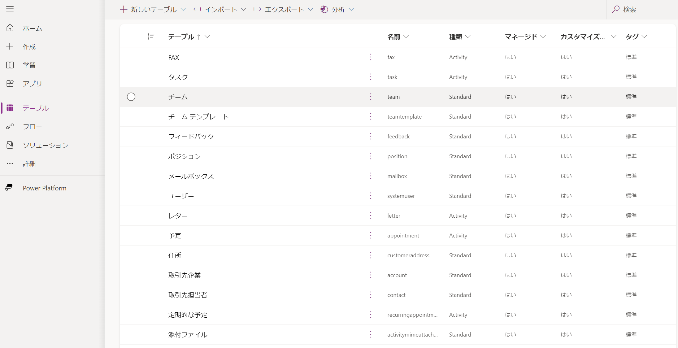Click the 作成 (Create) plus icon

pos(10,46)
